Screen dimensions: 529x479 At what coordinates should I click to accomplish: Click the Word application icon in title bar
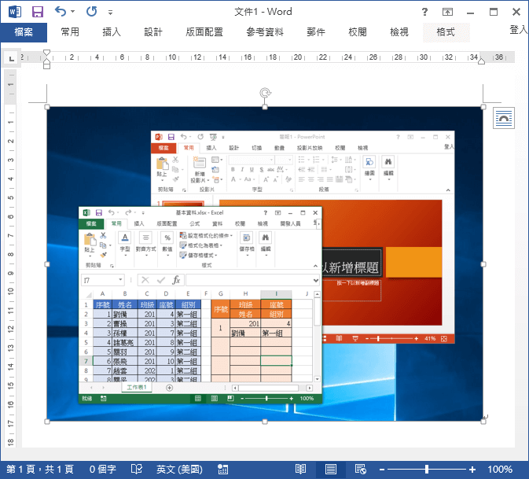(x=14, y=12)
